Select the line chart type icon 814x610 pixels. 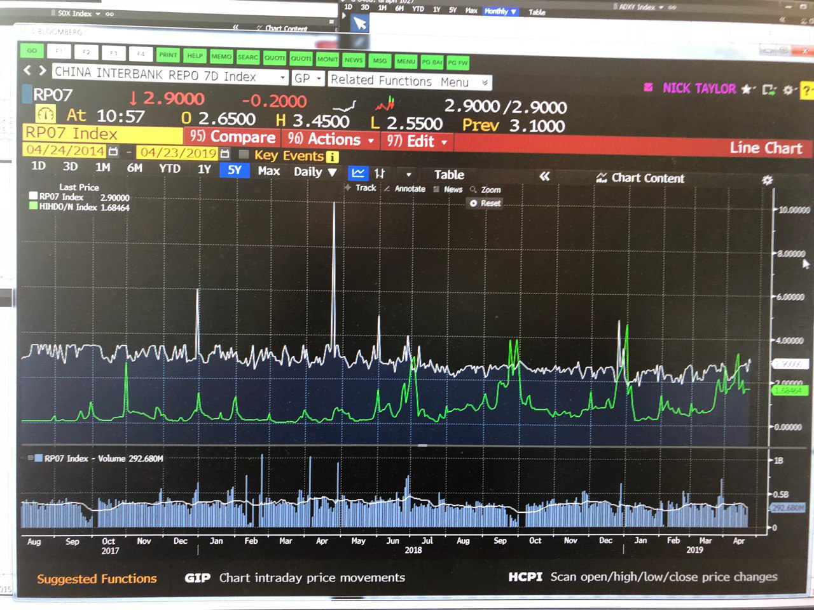pyautogui.click(x=358, y=173)
